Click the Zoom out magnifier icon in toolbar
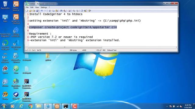The width and height of the screenshot is (195, 109). 77,11
